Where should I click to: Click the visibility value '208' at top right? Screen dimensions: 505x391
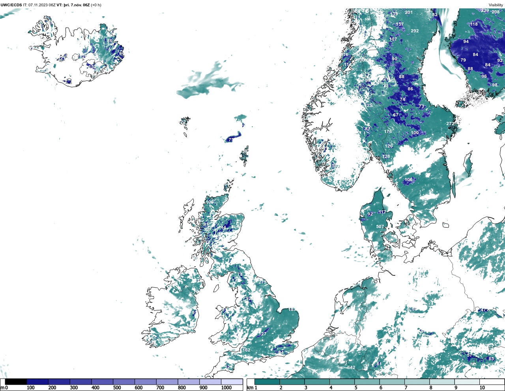click(496, 12)
